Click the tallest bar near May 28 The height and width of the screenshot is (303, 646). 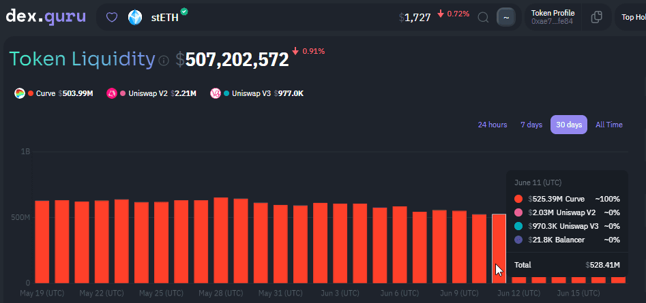click(220, 240)
